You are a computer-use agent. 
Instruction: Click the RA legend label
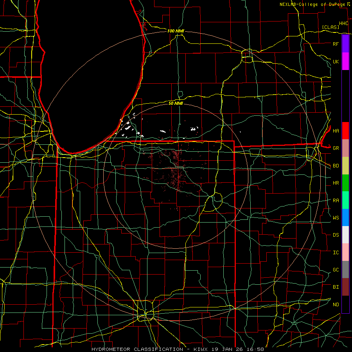(x=336, y=201)
